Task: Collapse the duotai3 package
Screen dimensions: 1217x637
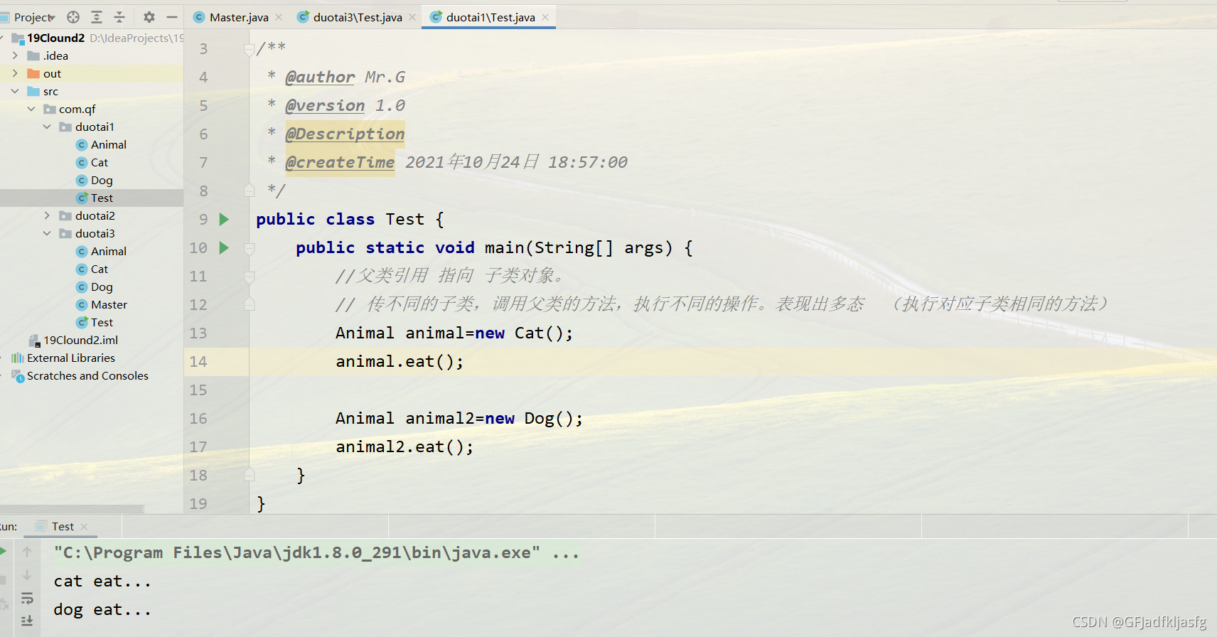Action: coord(47,233)
